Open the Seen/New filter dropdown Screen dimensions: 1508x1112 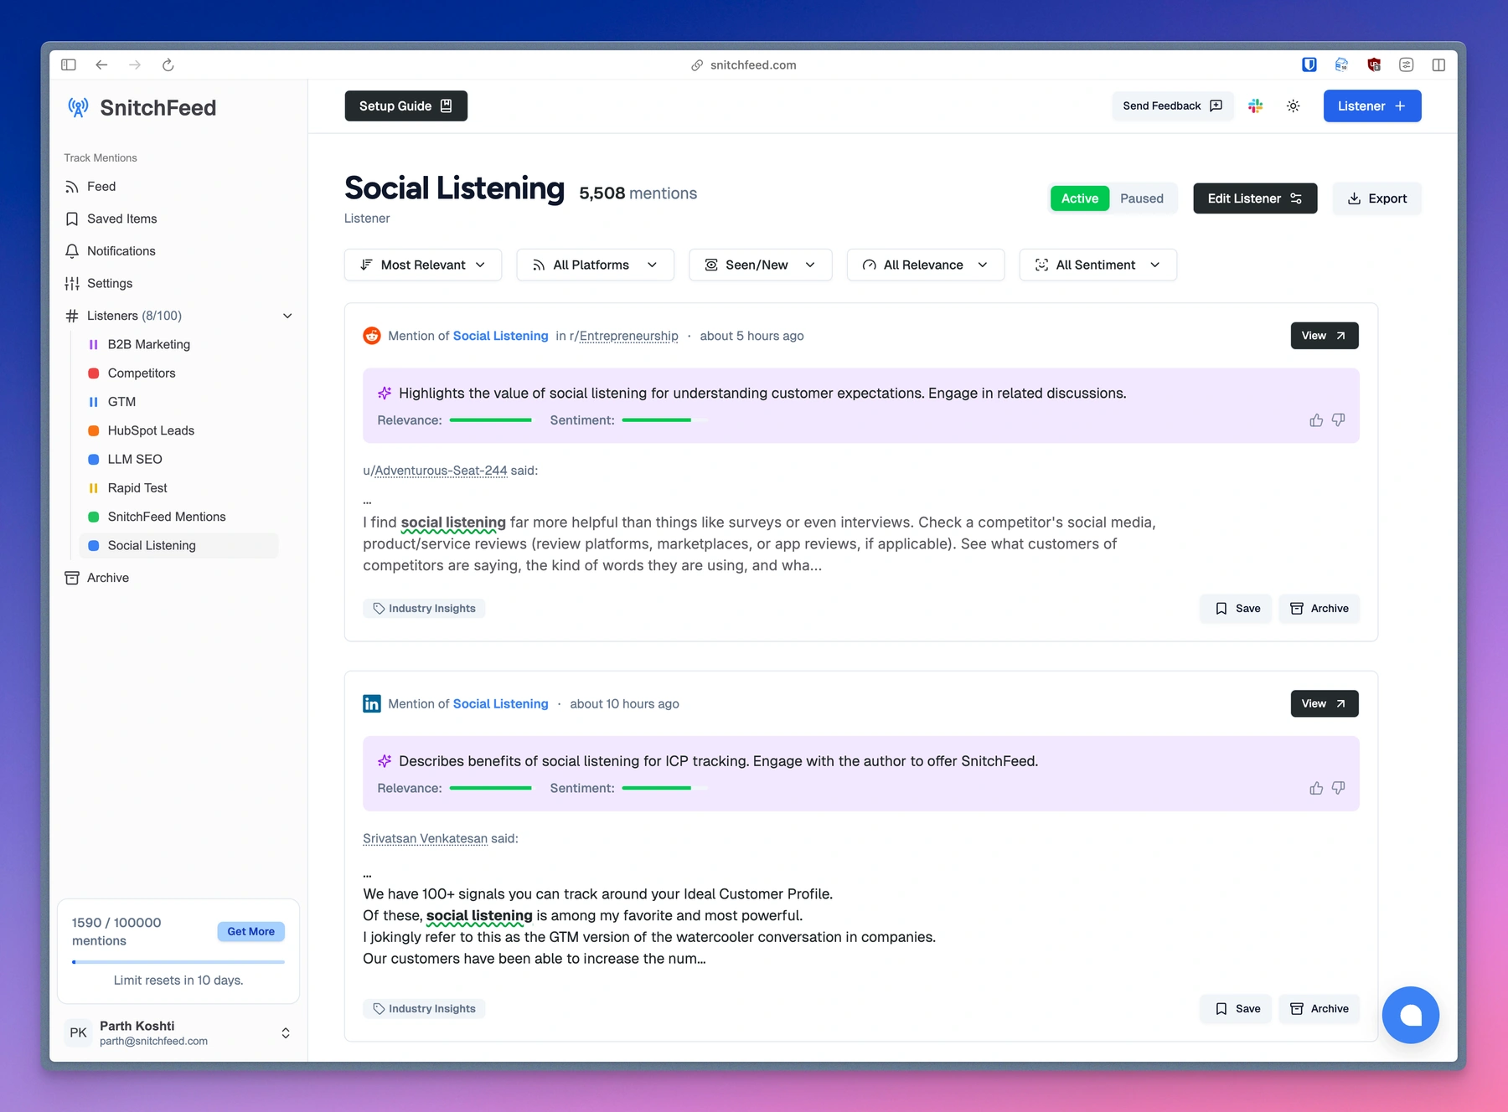[761, 265]
